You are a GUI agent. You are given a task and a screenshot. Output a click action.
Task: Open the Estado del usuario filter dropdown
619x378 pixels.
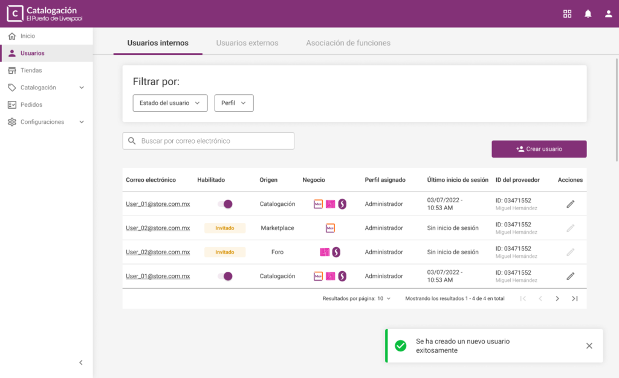pos(170,103)
